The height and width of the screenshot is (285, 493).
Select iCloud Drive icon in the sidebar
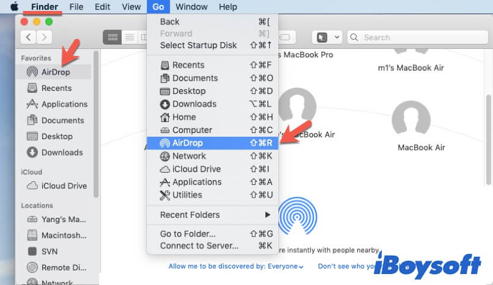32,186
